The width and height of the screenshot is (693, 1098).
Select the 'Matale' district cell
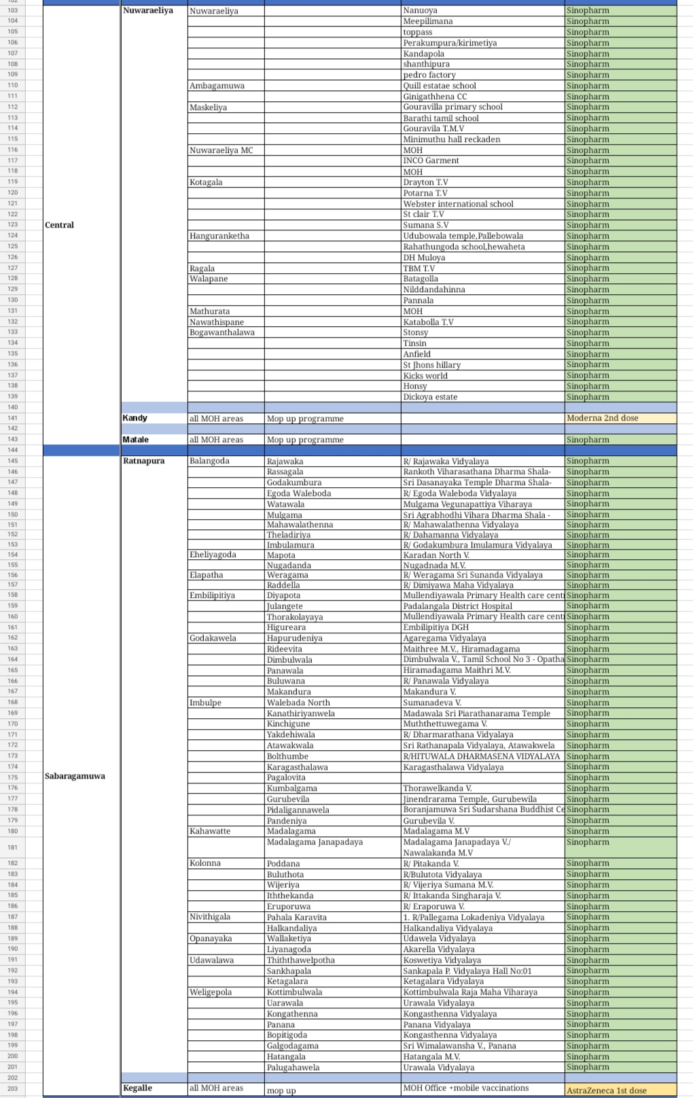154,440
